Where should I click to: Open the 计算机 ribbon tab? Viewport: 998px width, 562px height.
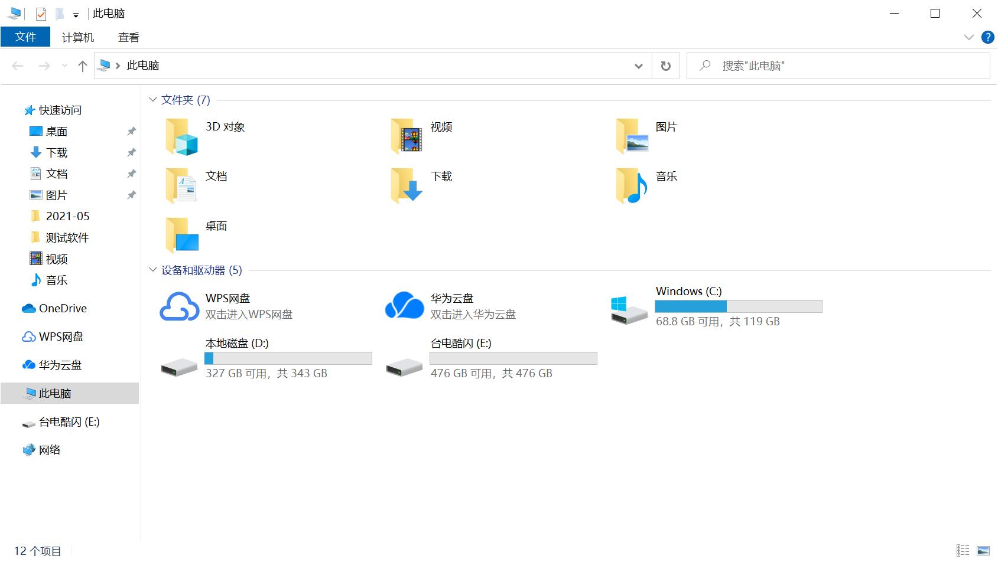(x=78, y=37)
